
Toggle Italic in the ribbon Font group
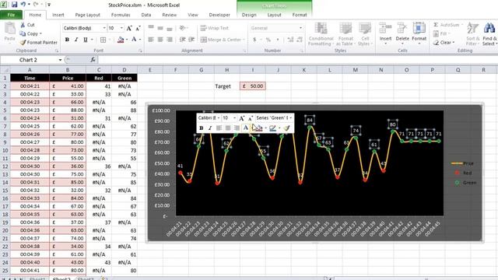[76, 40]
